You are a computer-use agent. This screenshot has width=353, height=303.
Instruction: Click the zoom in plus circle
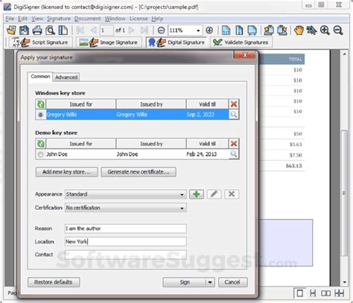(x=209, y=31)
